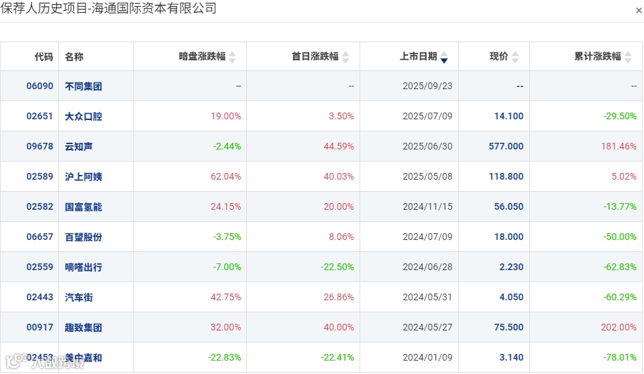Sort by 累计涨跌幅 column arrows
644x374 pixels.
(x=628, y=57)
